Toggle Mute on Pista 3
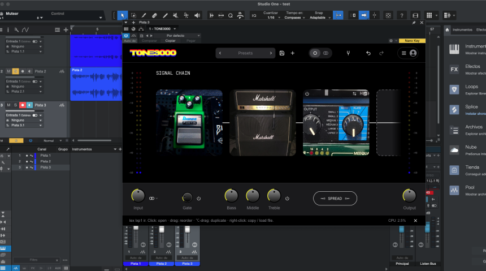Image resolution: width=486 pixels, height=271 pixels. (8, 105)
